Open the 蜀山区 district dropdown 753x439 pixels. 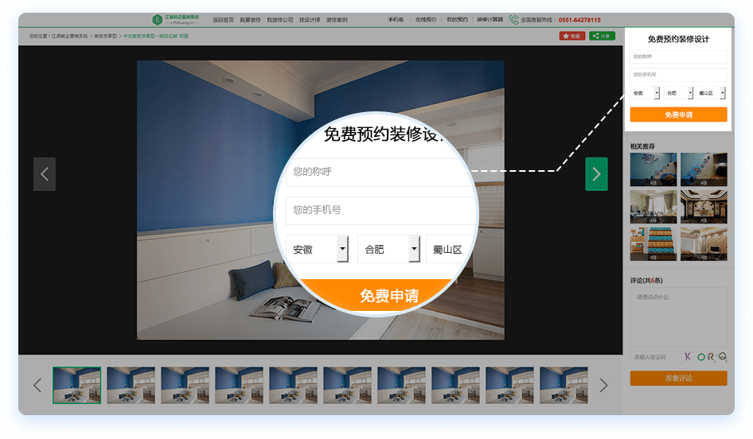(712, 93)
